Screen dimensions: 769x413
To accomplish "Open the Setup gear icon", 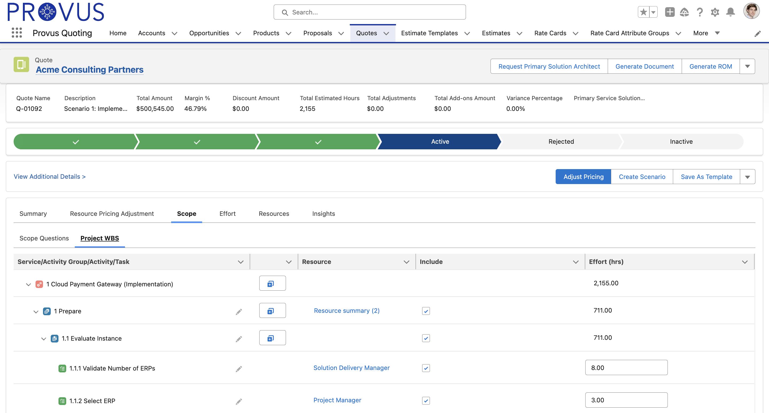I will point(715,12).
